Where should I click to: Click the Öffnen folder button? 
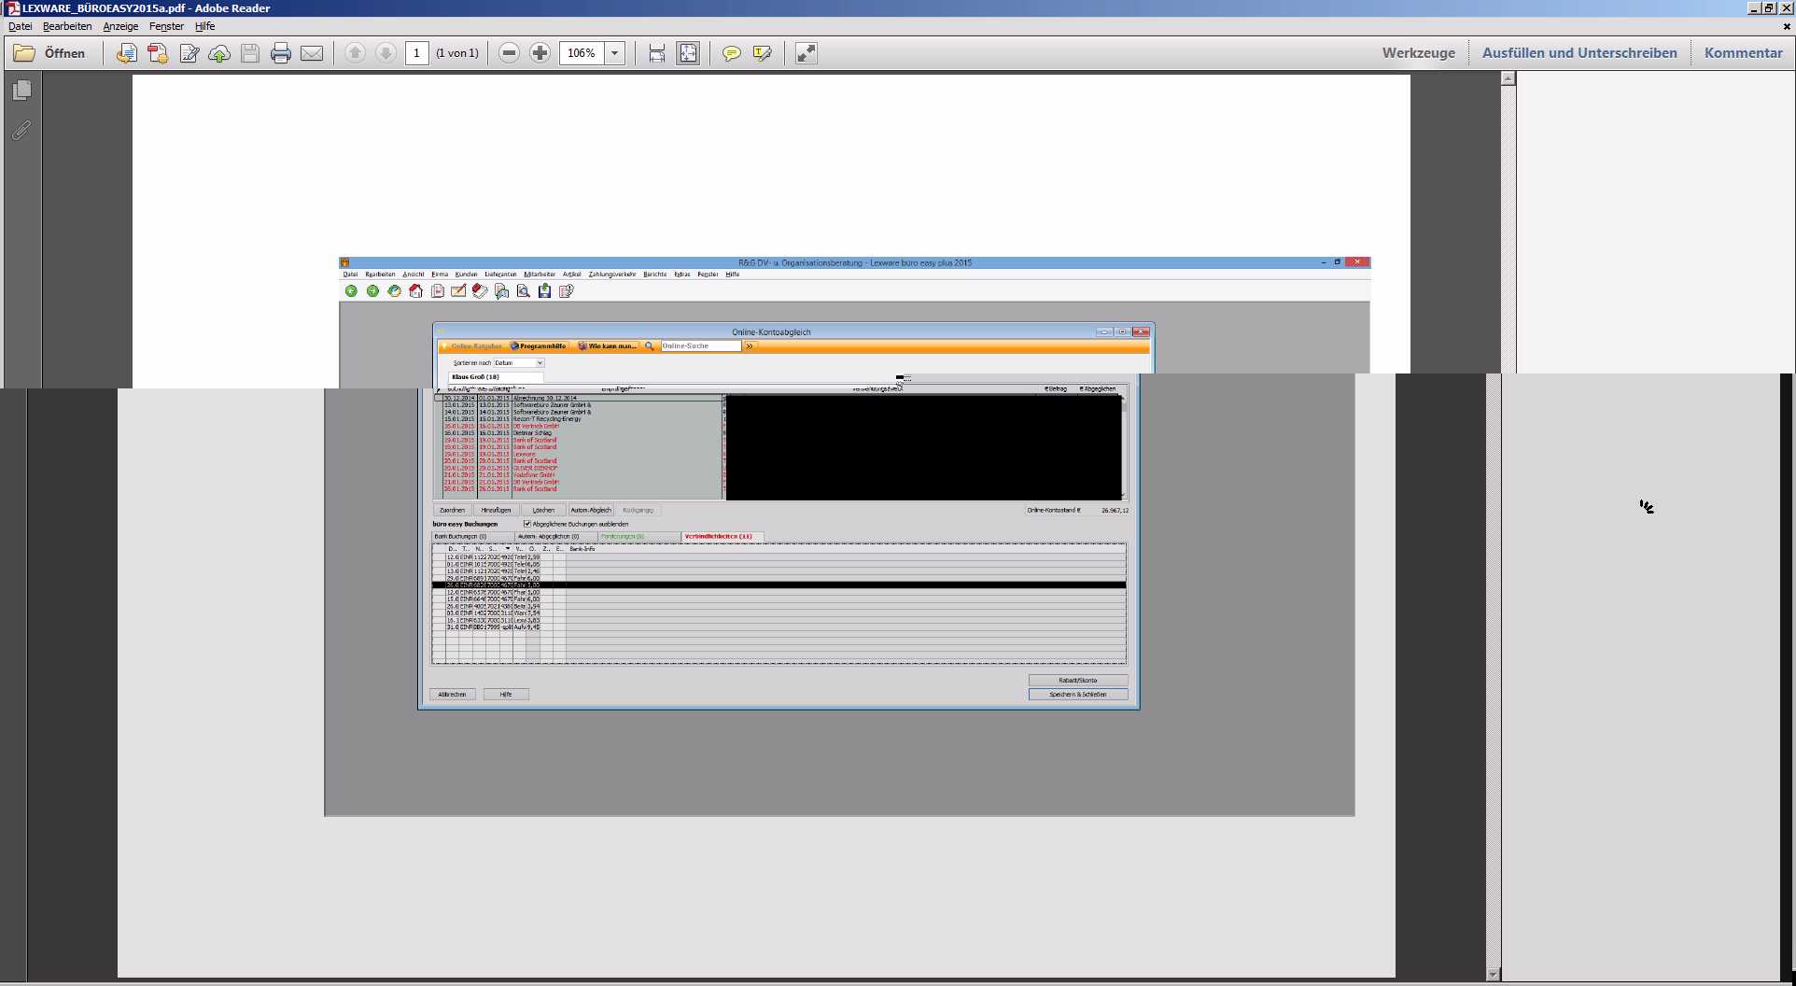coord(49,53)
